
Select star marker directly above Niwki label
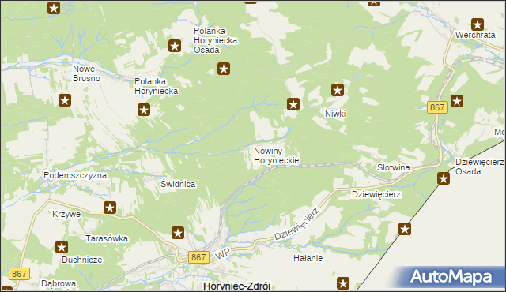[338, 90]
